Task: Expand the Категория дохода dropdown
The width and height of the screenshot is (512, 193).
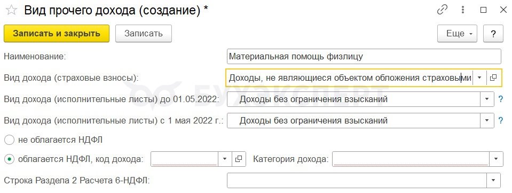Action: point(496,159)
